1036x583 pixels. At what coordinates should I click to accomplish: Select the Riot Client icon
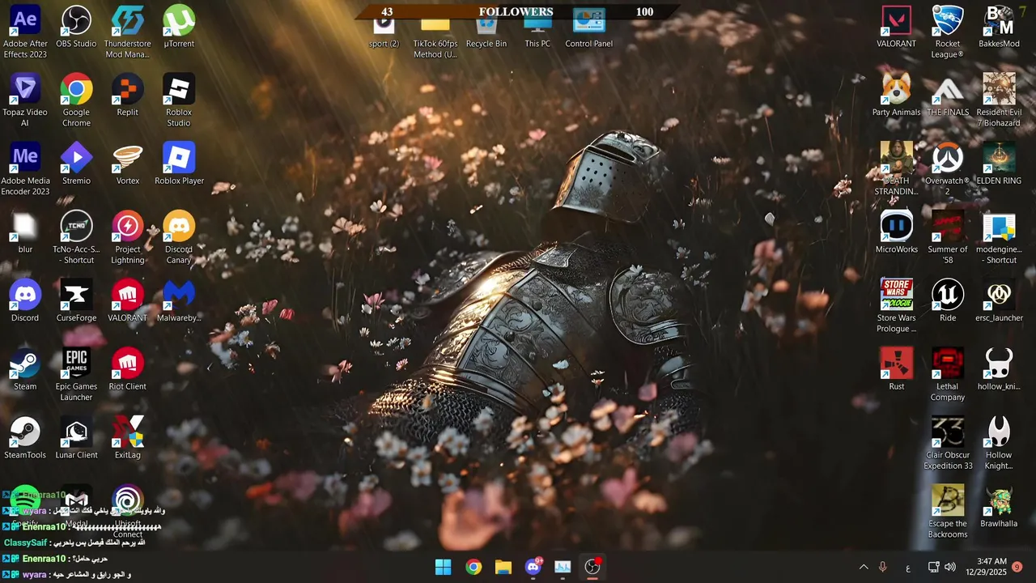(x=127, y=371)
